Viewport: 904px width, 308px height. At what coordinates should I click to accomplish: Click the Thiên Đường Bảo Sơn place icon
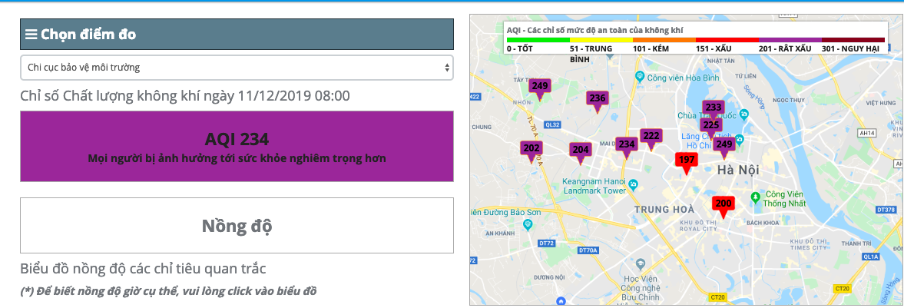tap(529, 226)
